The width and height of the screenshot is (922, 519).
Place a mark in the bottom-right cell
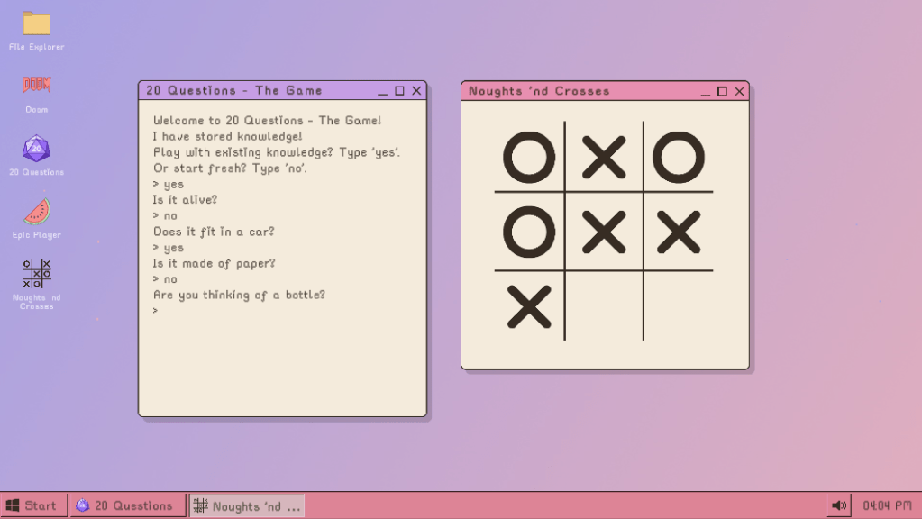678,306
